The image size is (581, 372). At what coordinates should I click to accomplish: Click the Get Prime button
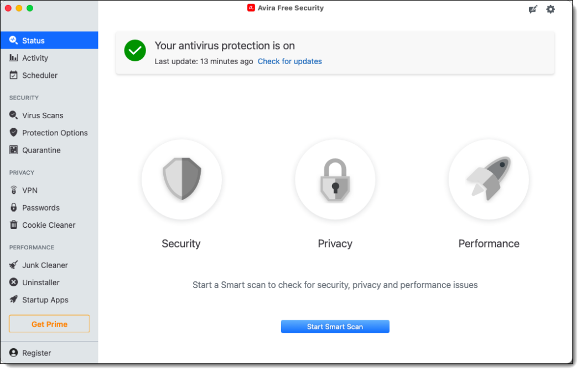(x=49, y=324)
